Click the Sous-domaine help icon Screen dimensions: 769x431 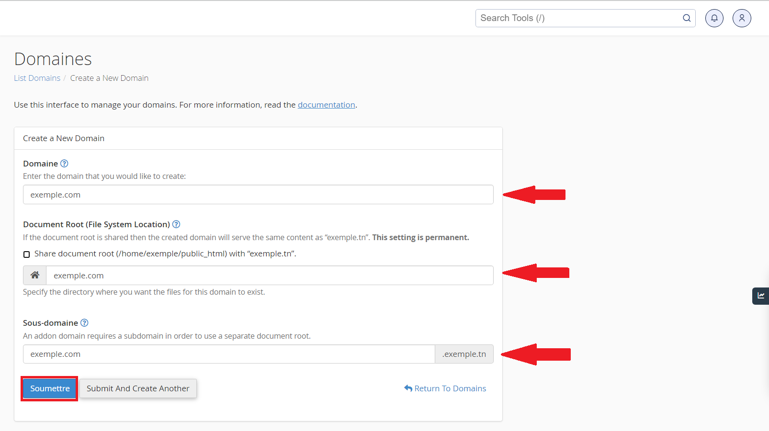click(84, 323)
